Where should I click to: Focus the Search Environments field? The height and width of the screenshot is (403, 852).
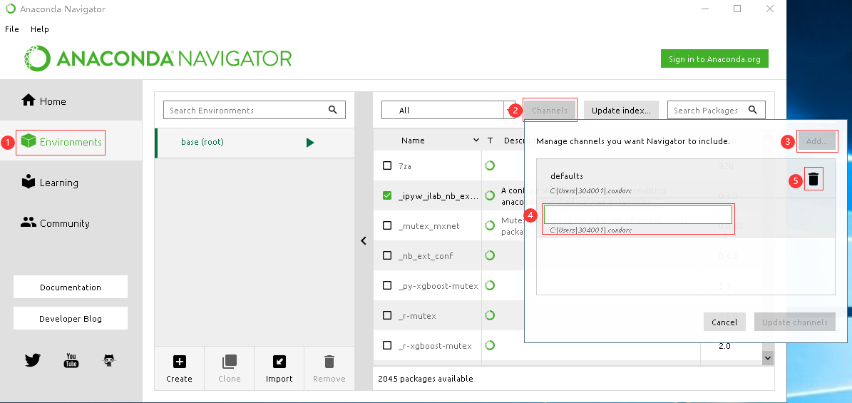tap(255, 110)
